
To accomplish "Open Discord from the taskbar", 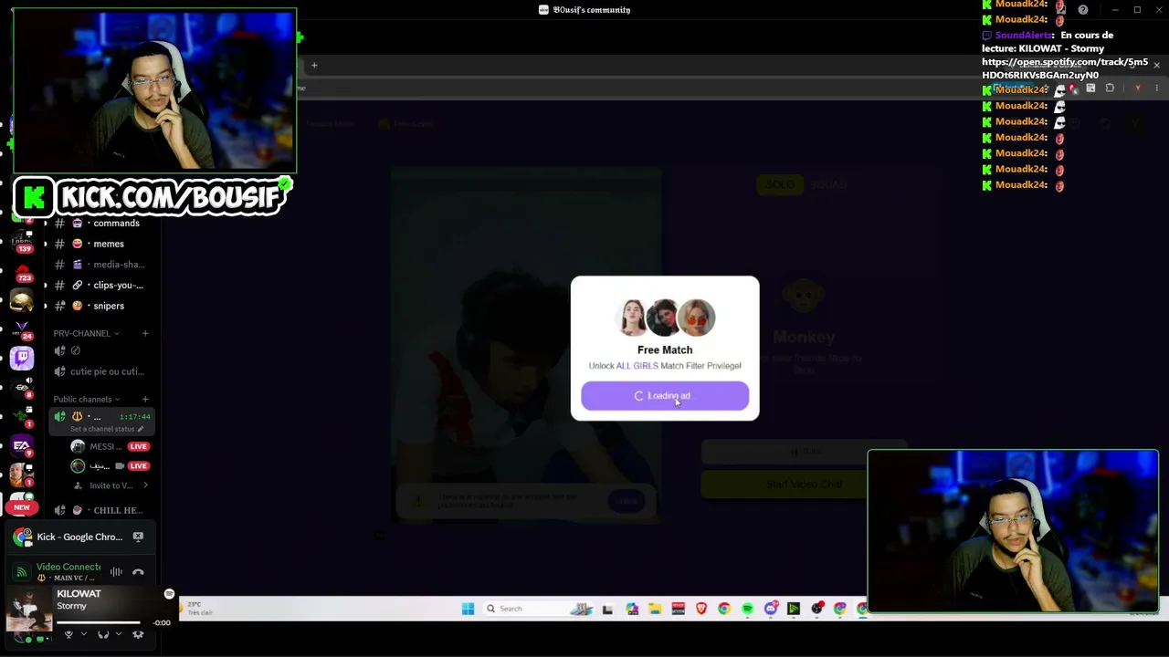I will (772, 609).
